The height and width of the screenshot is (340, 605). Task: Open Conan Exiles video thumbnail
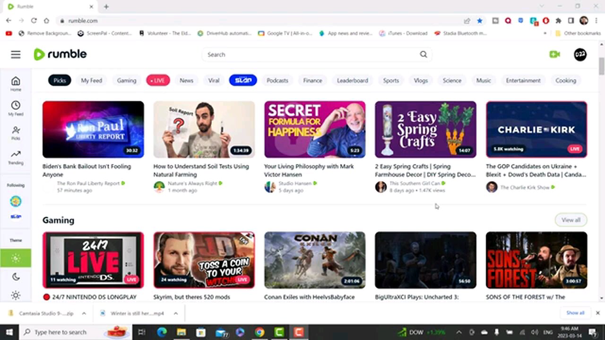[315, 260]
